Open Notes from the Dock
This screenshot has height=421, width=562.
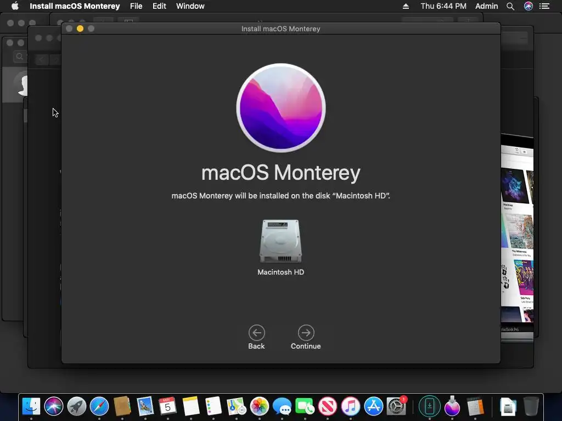190,406
